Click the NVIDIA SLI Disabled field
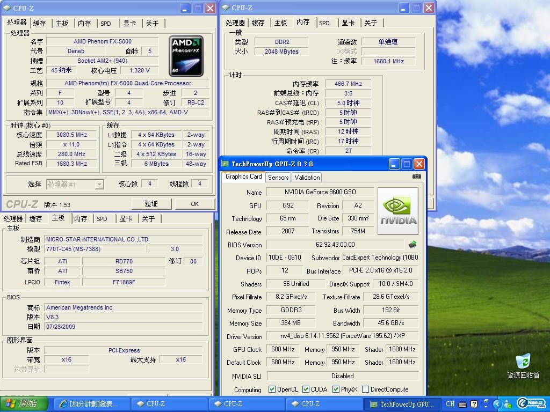Screen dimensions: 550x412 pyautogui.click(x=343, y=376)
